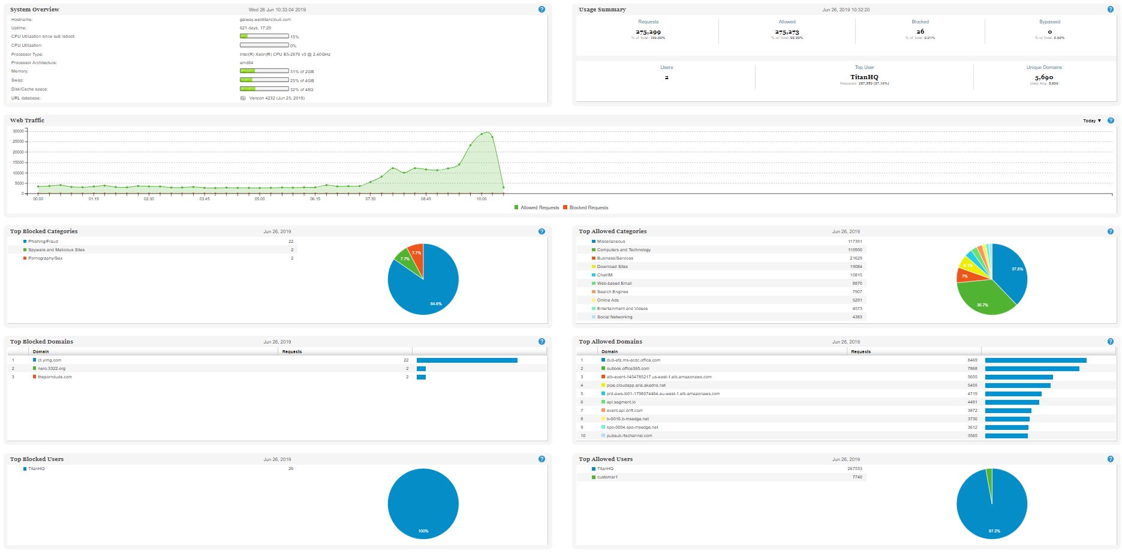The height and width of the screenshot is (554, 1122).
Task: Click the Memory usage progress bar
Action: coord(264,71)
